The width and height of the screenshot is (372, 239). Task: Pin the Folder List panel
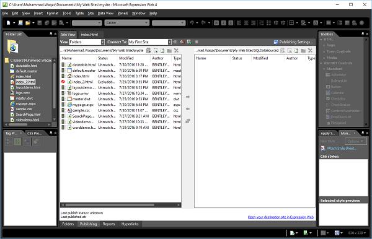pyautogui.click(x=51, y=34)
